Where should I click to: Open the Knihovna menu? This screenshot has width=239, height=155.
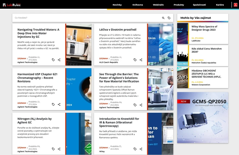138,5
